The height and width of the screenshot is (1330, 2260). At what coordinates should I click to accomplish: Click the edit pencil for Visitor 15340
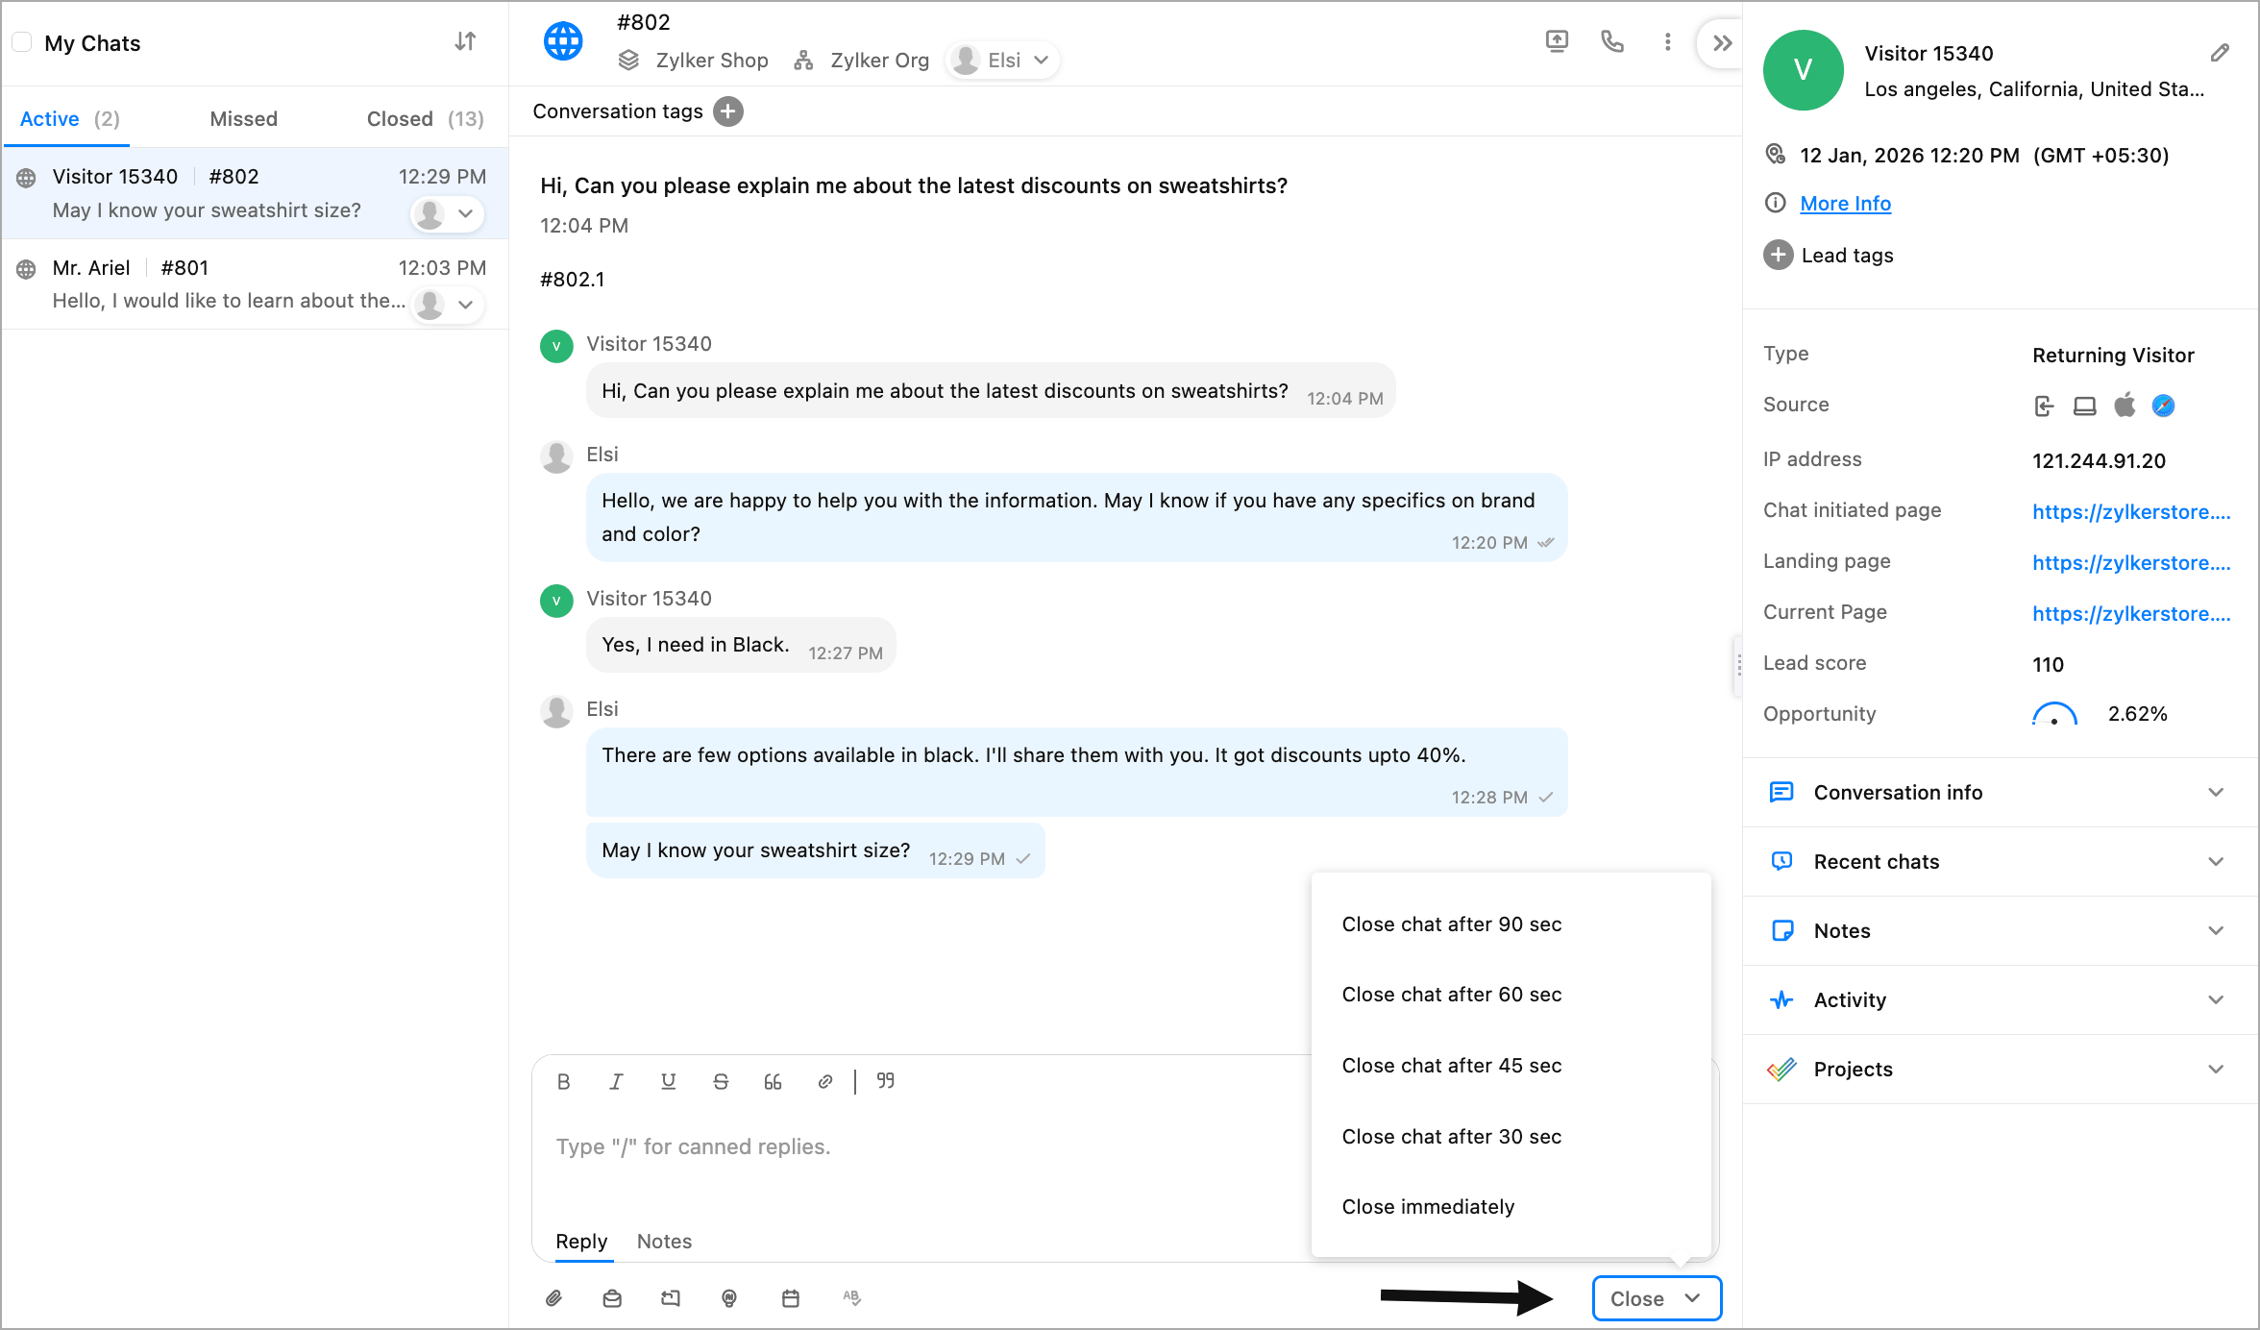pyautogui.click(x=2219, y=53)
